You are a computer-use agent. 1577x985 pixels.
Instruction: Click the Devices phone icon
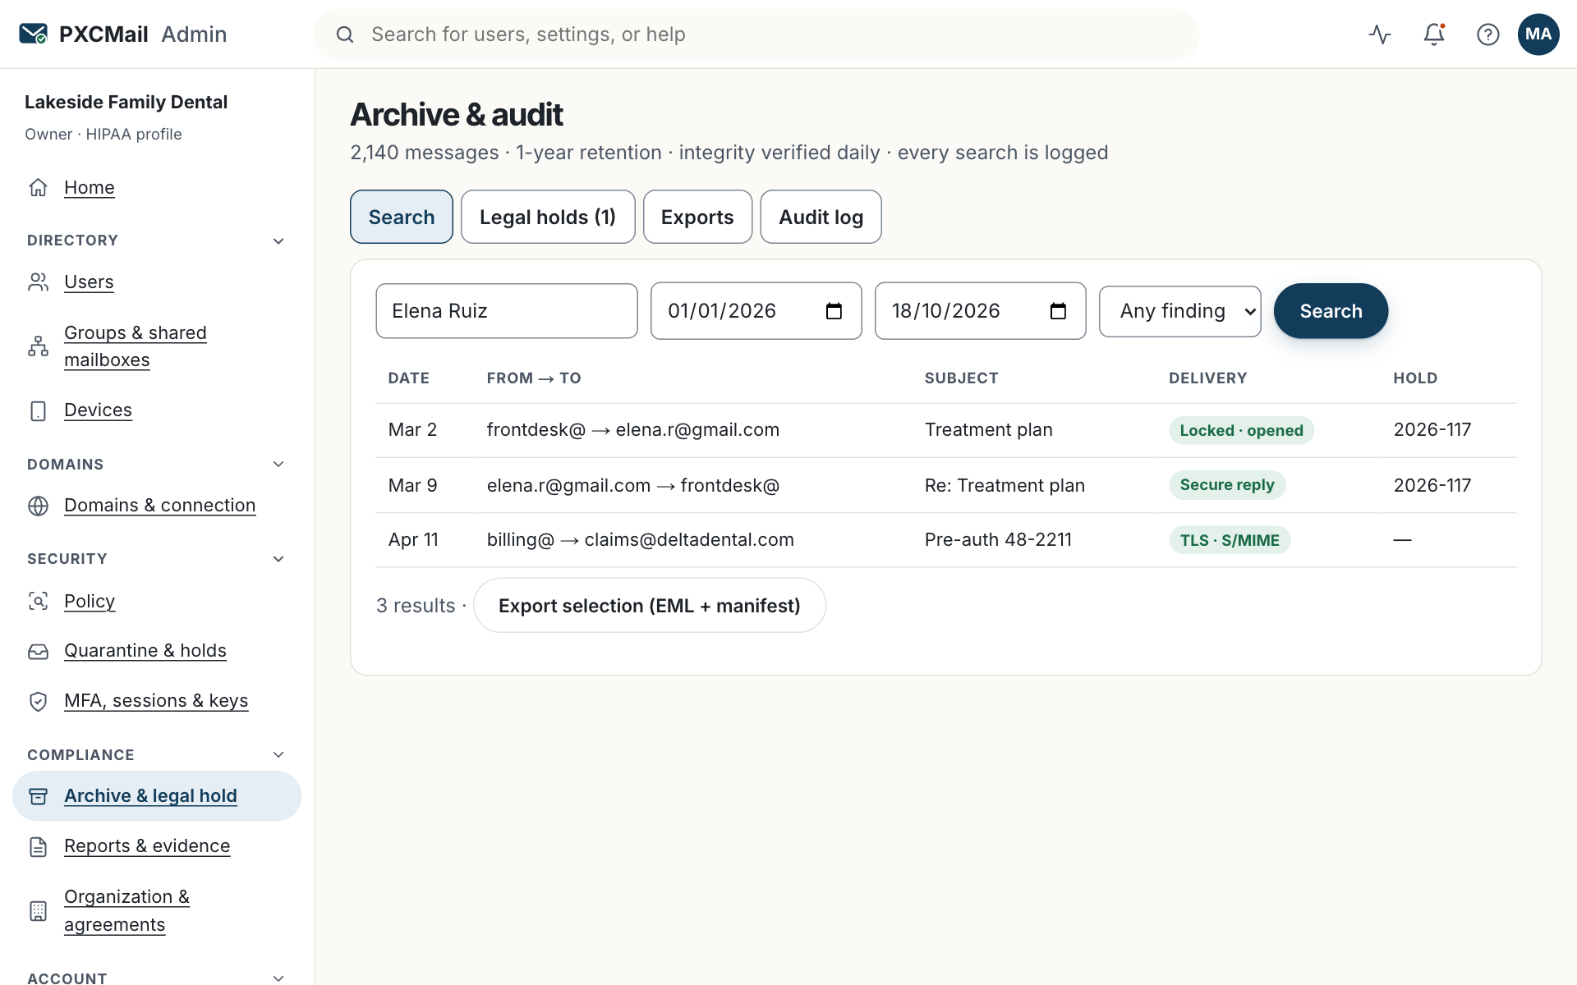point(38,410)
